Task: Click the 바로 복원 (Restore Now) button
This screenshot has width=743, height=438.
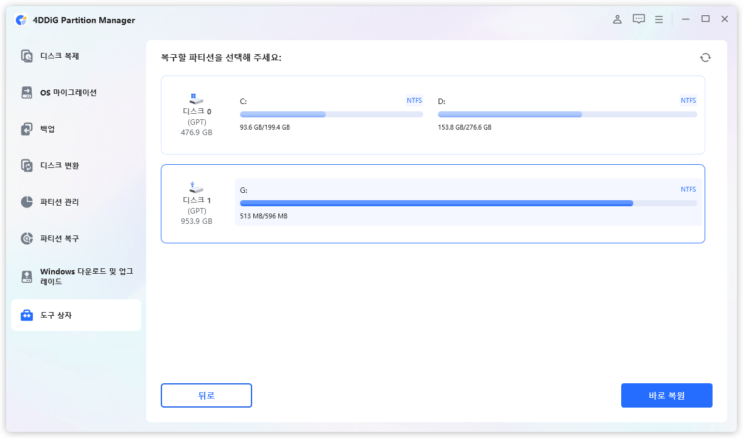Action: point(666,395)
